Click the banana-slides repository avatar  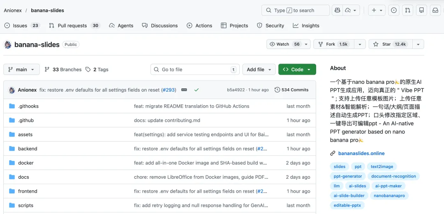click(x=8, y=44)
